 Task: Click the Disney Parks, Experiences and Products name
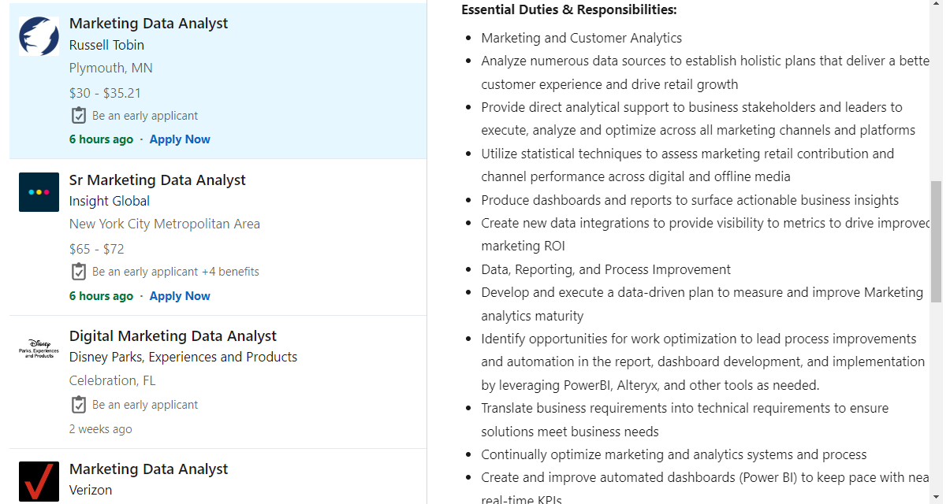[183, 358]
